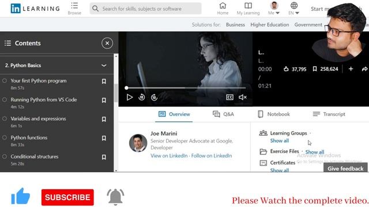This screenshot has height=207, width=369.
Task: Share the course arrow icon
Action: (x=364, y=69)
